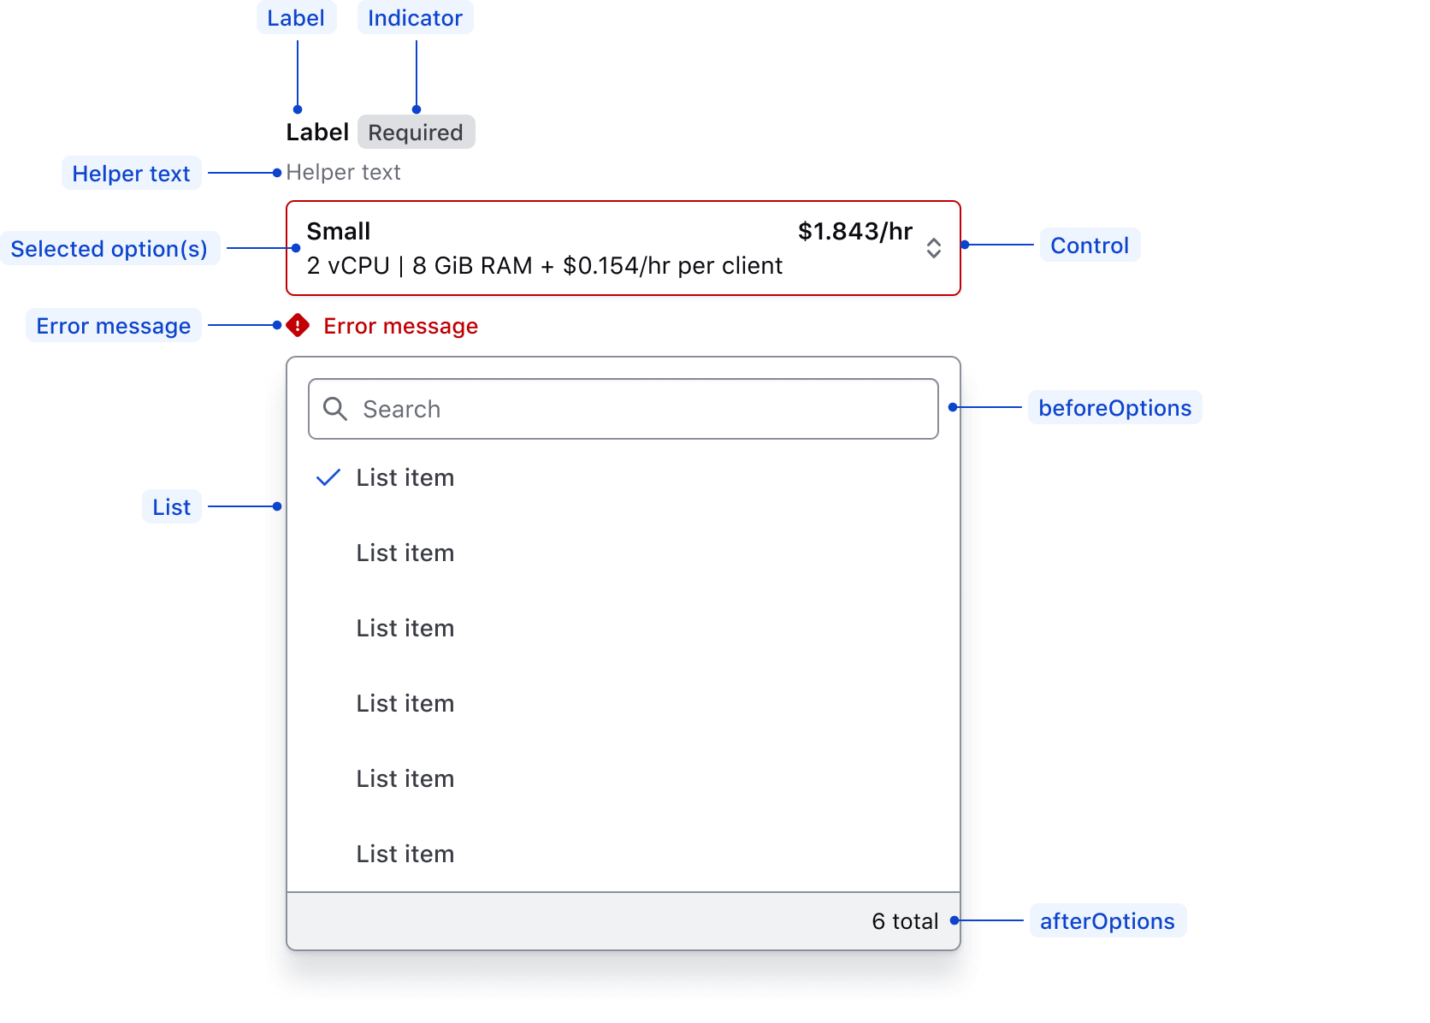Select the checked first List item
The height and width of the screenshot is (1023, 1430).
[x=405, y=477]
